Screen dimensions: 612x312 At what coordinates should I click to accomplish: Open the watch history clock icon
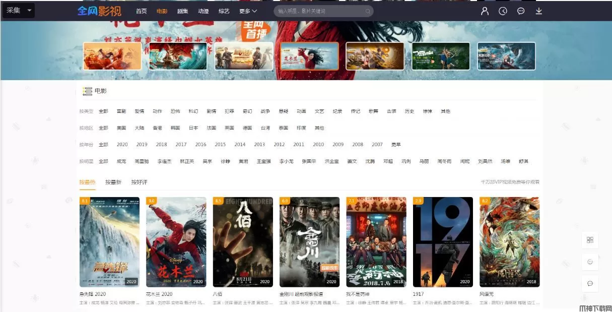pyautogui.click(x=503, y=11)
